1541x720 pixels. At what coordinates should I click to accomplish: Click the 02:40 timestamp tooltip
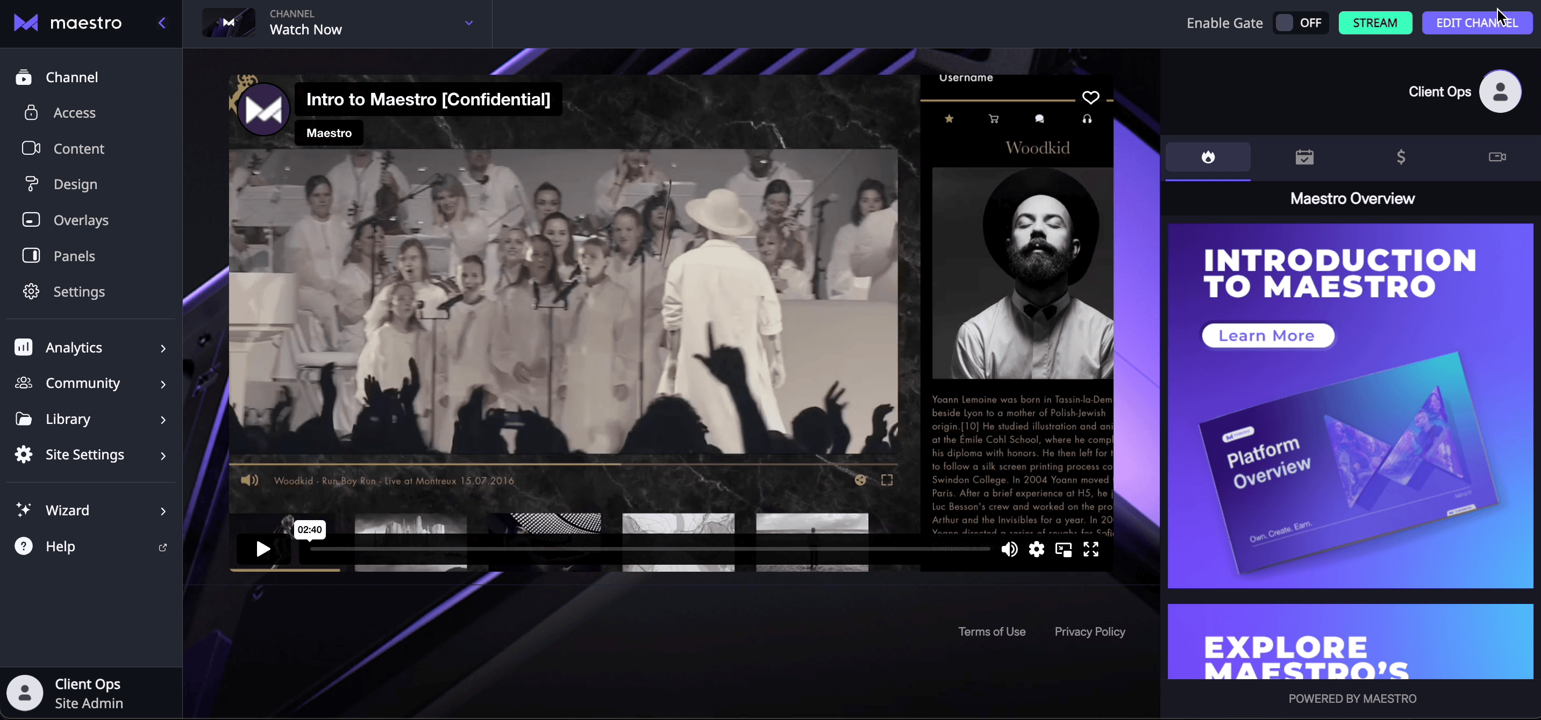coord(309,529)
